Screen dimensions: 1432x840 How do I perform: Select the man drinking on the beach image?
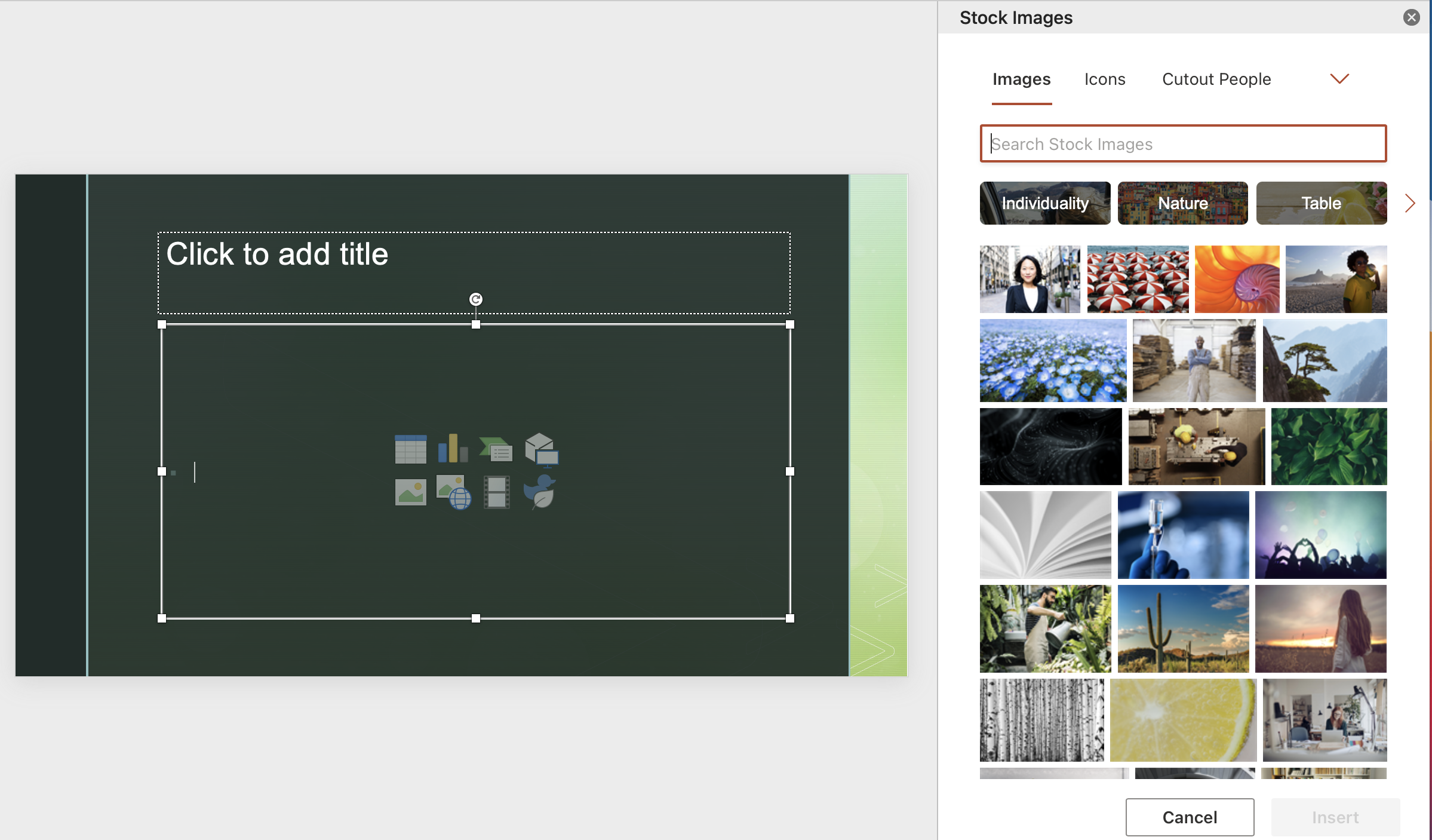coord(1336,279)
